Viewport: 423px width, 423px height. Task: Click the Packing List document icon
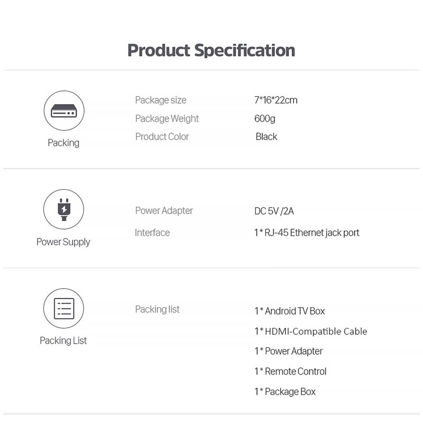(x=63, y=308)
